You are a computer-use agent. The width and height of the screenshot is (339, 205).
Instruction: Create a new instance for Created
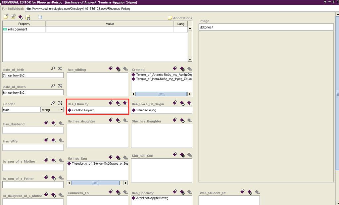coord(175,68)
